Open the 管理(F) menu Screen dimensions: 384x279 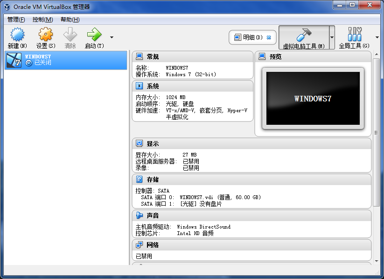point(16,19)
